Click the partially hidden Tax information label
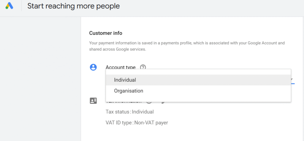304x141 pixels. point(123,102)
